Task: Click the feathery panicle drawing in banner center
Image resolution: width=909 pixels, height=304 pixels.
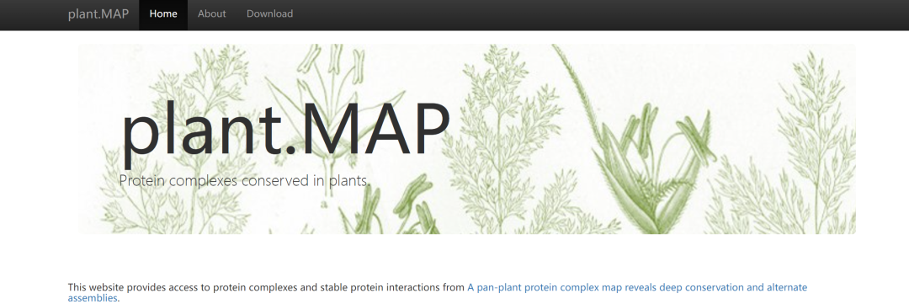Action: tap(497, 139)
